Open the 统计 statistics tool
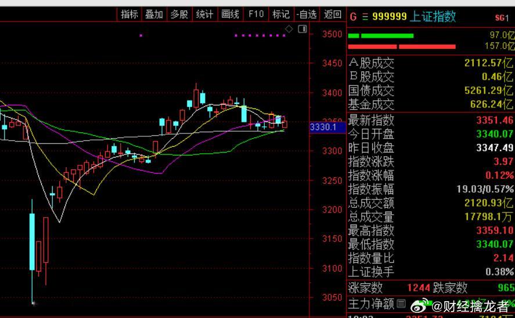The height and width of the screenshot is (318, 515). 204,15
